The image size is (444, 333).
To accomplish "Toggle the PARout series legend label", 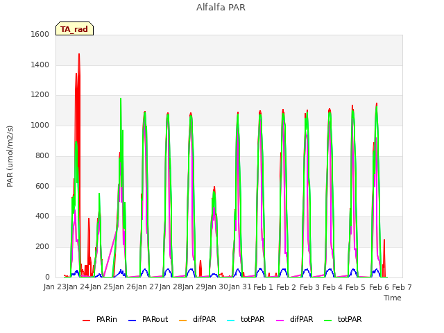I will pyautogui.click(x=155, y=319).
